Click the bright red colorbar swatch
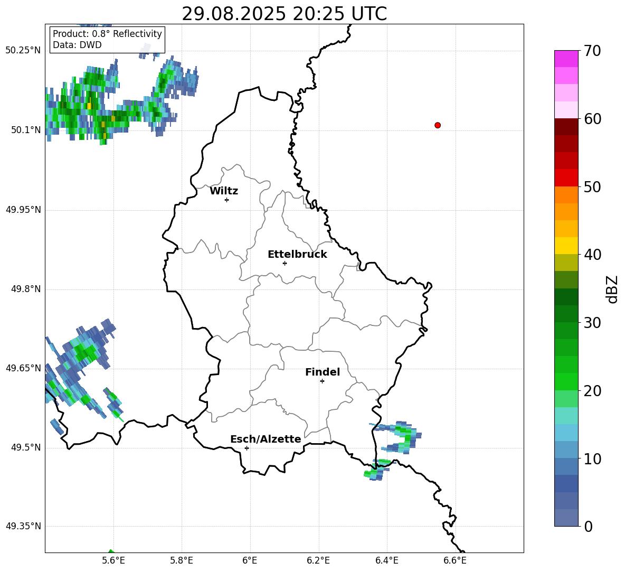This screenshot has height=571, width=625. (566, 178)
